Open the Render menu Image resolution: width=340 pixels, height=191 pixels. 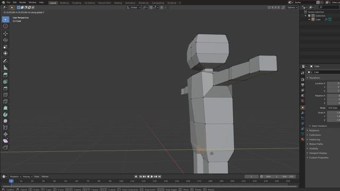23,3
